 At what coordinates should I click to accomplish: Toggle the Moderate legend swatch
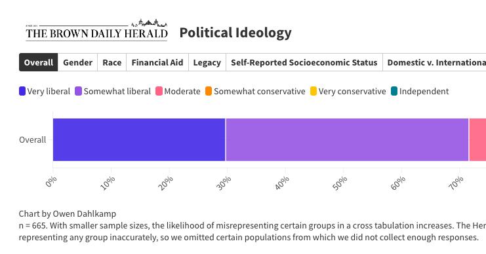tap(159, 91)
